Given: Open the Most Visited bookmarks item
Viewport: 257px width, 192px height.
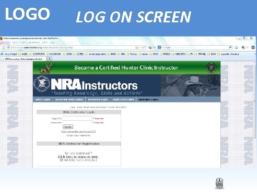Looking at the screenshot, I should click(x=9, y=54).
